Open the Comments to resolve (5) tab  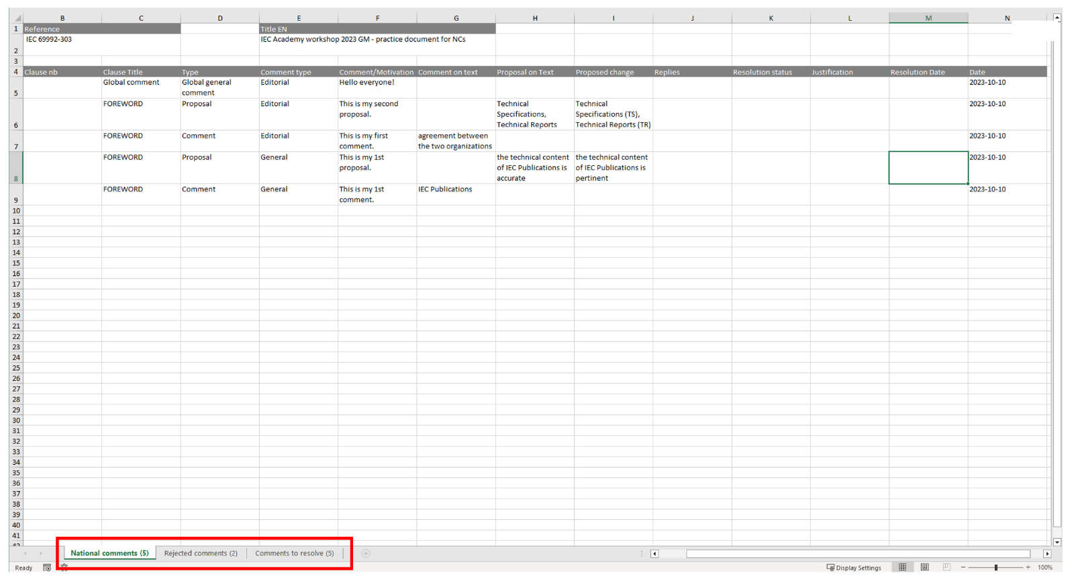pos(294,553)
